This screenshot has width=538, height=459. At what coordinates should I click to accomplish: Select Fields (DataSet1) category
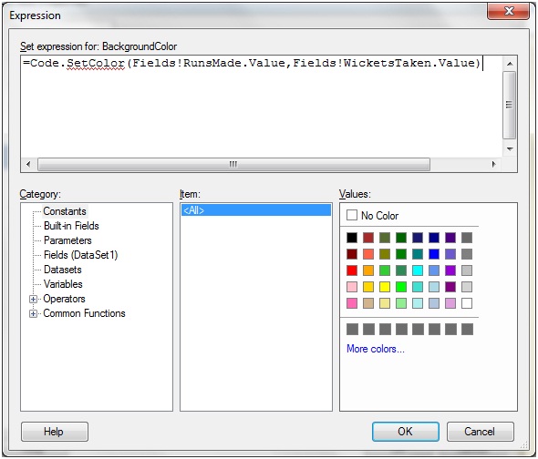pyautogui.click(x=80, y=255)
